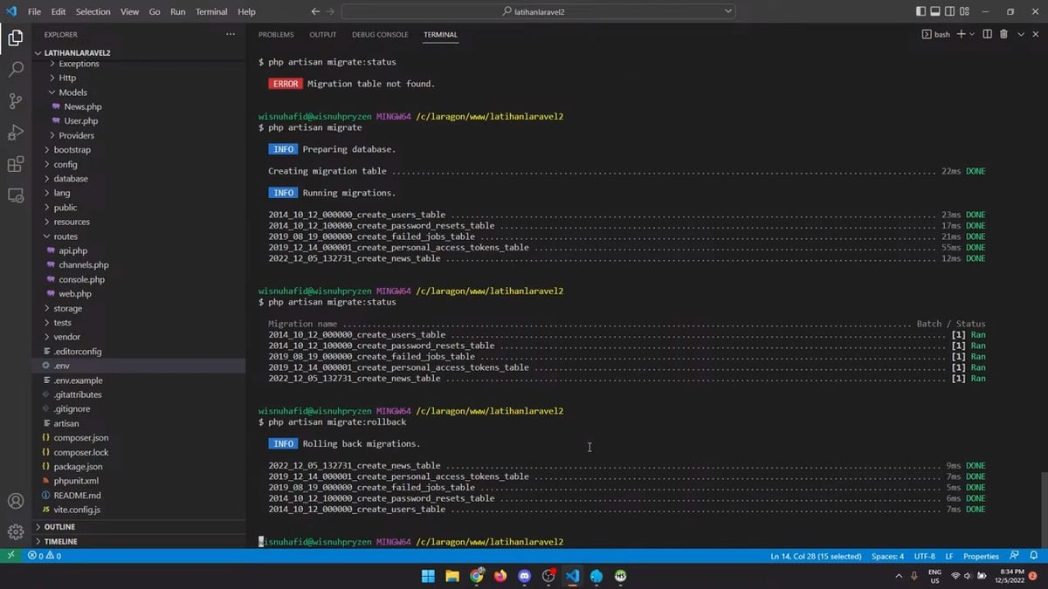Click Properties language mode
The width and height of the screenshot is (1048, 589).
pyautogui.click(x=981, y=556)
